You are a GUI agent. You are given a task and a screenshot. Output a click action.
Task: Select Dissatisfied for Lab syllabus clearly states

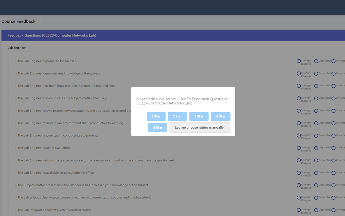click(316, 198)
